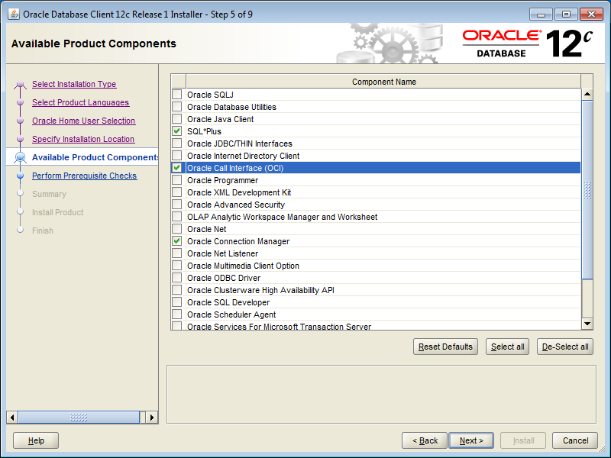Maximize the installer window
Image resolution: width=611 pixels, height=458 pixels.
tap(566, 15)
